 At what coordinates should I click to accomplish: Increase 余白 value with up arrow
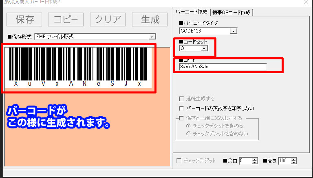click(255, 159)
